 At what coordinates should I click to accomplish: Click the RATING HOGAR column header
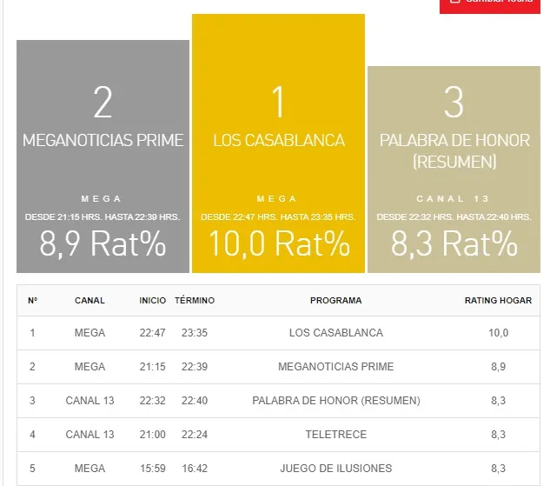pos(499,300)
